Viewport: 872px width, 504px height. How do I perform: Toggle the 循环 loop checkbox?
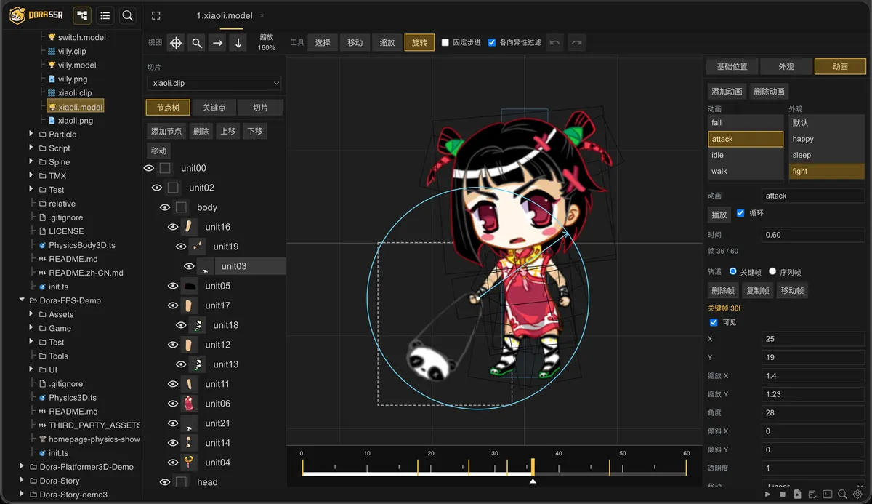point(740,213)
